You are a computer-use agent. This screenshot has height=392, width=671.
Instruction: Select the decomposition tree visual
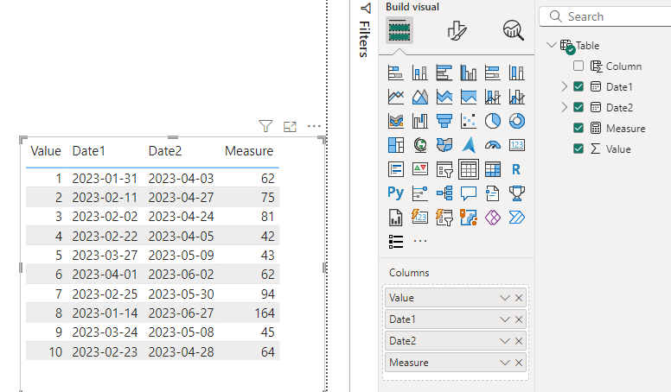pyautogui.click(x=444, y=193)
